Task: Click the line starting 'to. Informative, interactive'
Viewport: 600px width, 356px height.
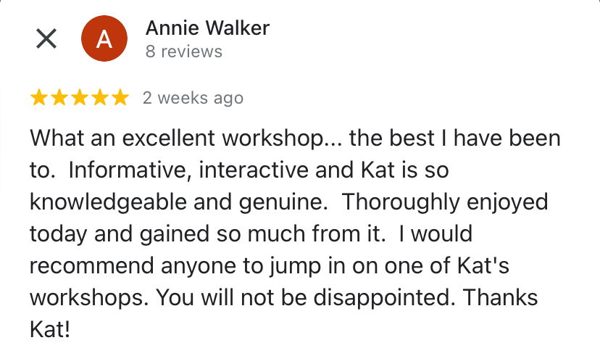Action: [x=239, y=171]
